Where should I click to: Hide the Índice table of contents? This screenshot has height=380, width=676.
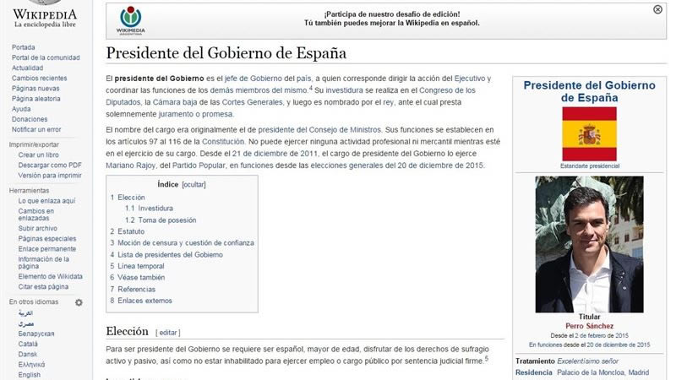[194, 184]
